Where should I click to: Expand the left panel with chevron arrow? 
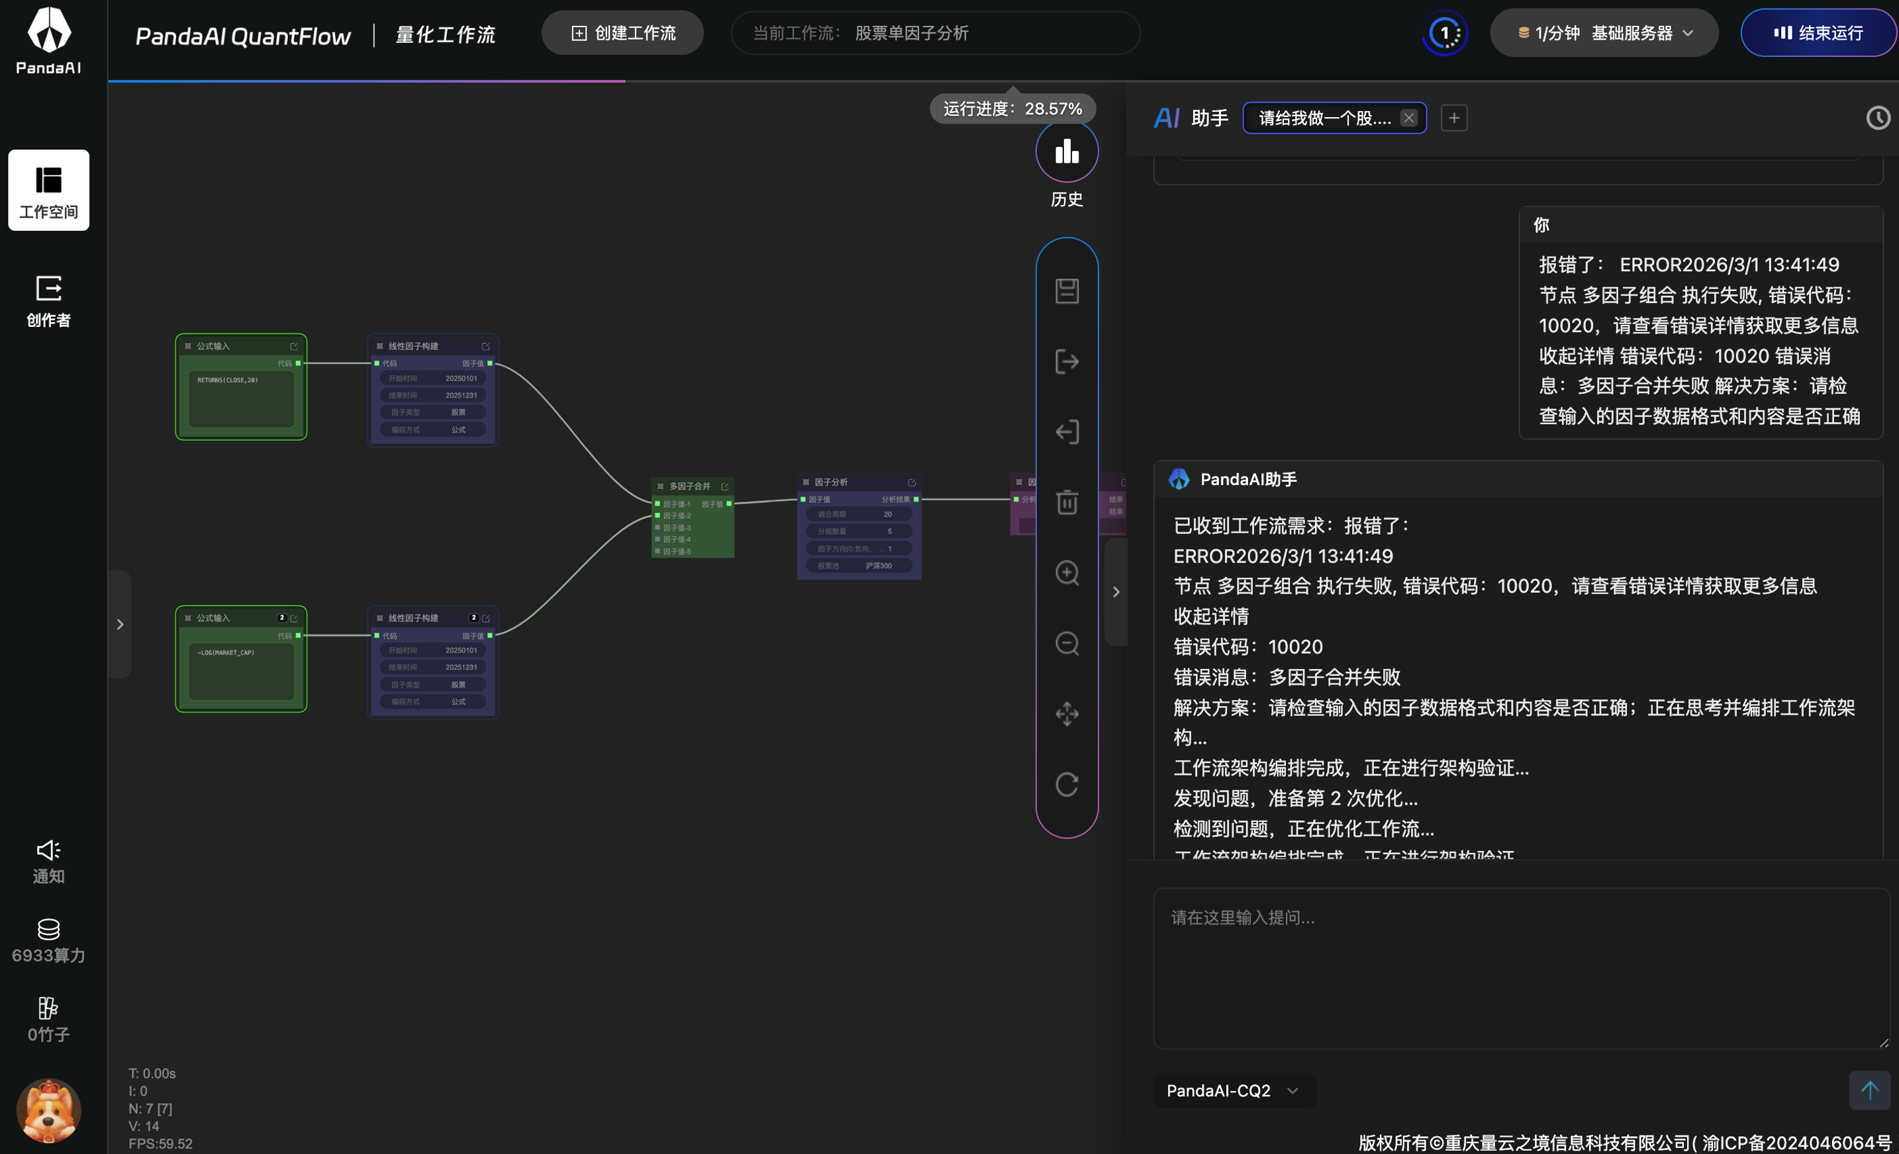tap(121, 624)
